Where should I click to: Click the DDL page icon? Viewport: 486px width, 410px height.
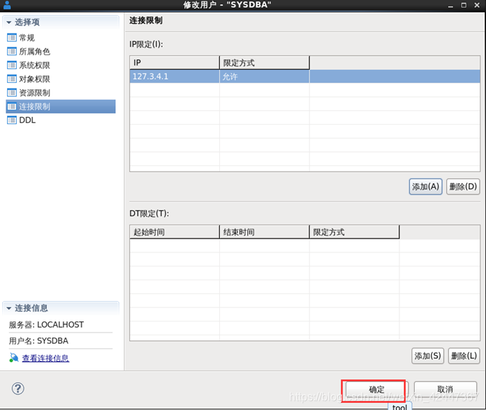click(12, 120)
